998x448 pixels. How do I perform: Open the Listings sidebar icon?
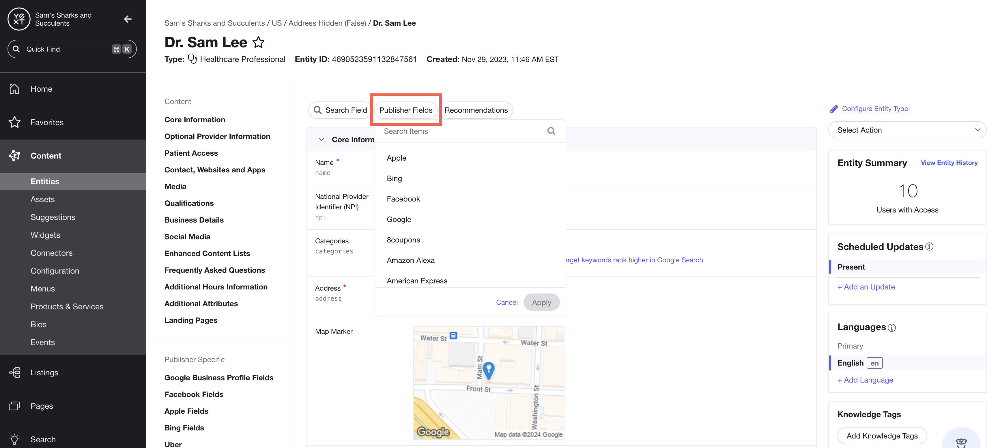(14, 372)
